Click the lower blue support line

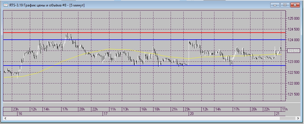pyautogui.click(x=144, y=66)
